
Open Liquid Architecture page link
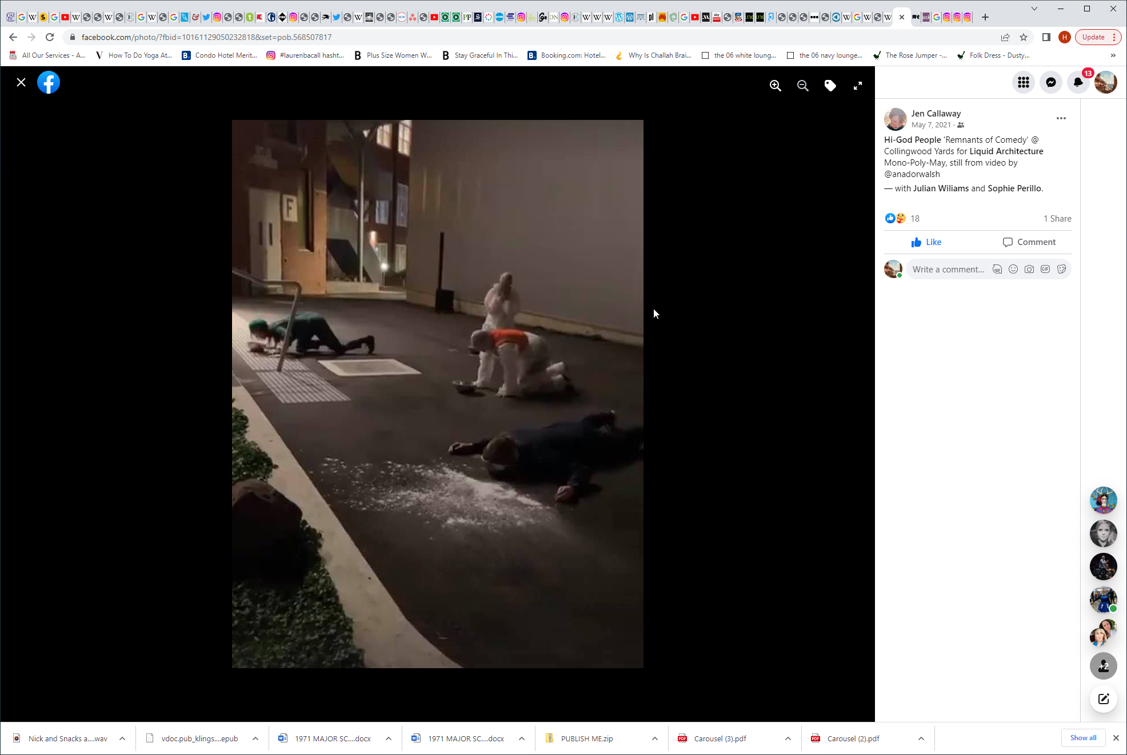1006,151
